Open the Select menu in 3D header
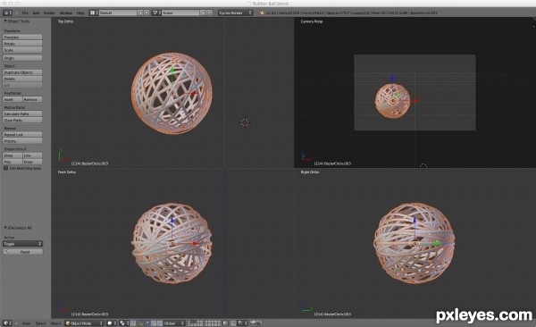The width and height of the screenshot is (536, 327). 40,323
